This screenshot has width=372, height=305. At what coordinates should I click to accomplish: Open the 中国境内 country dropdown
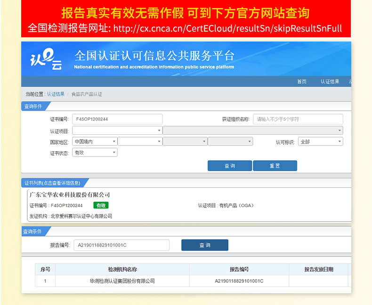95,141
